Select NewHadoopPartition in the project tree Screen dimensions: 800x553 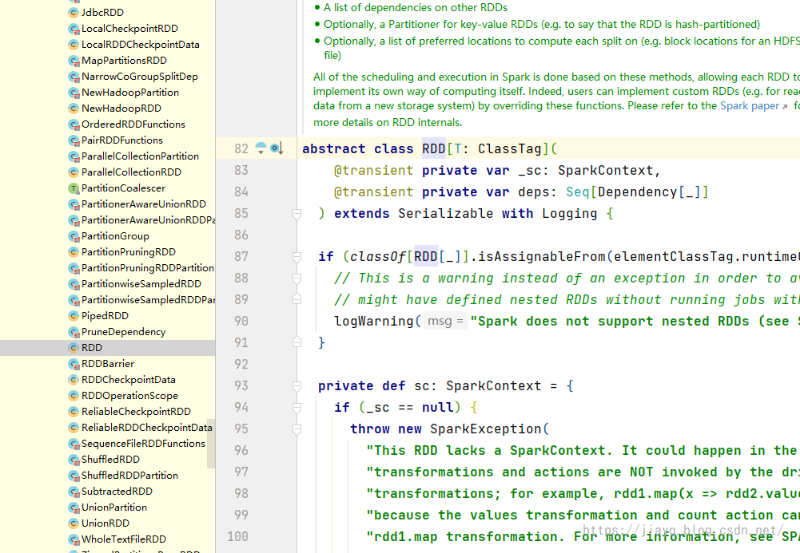pos(130,93)
